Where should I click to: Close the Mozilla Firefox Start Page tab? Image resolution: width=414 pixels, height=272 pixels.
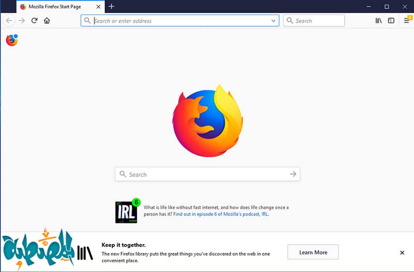[x=98, y=7]
